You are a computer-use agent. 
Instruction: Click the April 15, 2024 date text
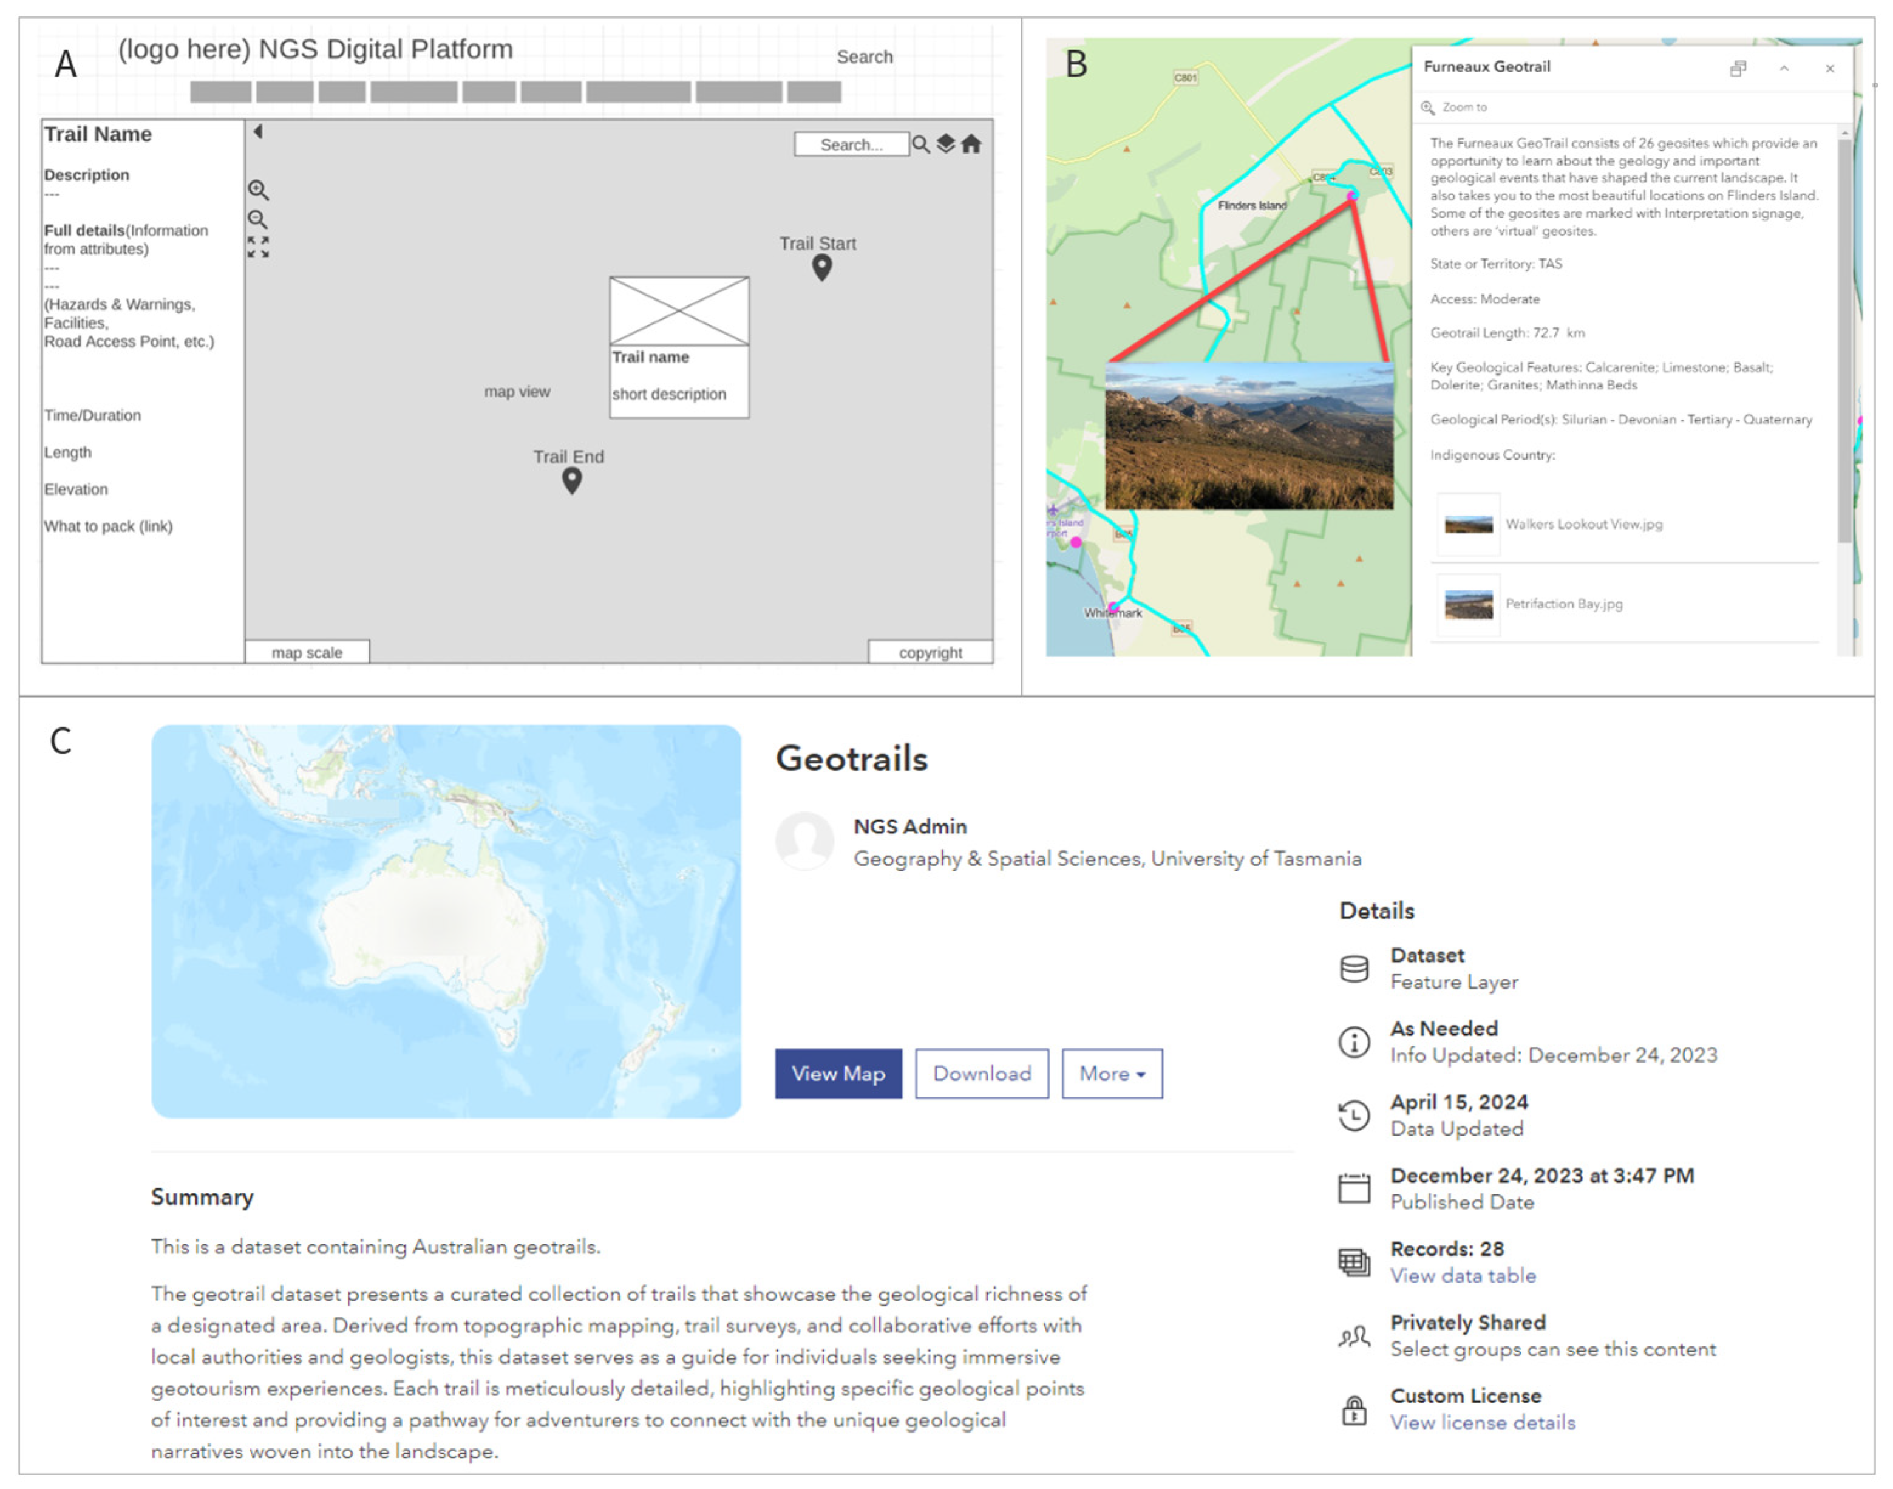tap(1460, 1103)
